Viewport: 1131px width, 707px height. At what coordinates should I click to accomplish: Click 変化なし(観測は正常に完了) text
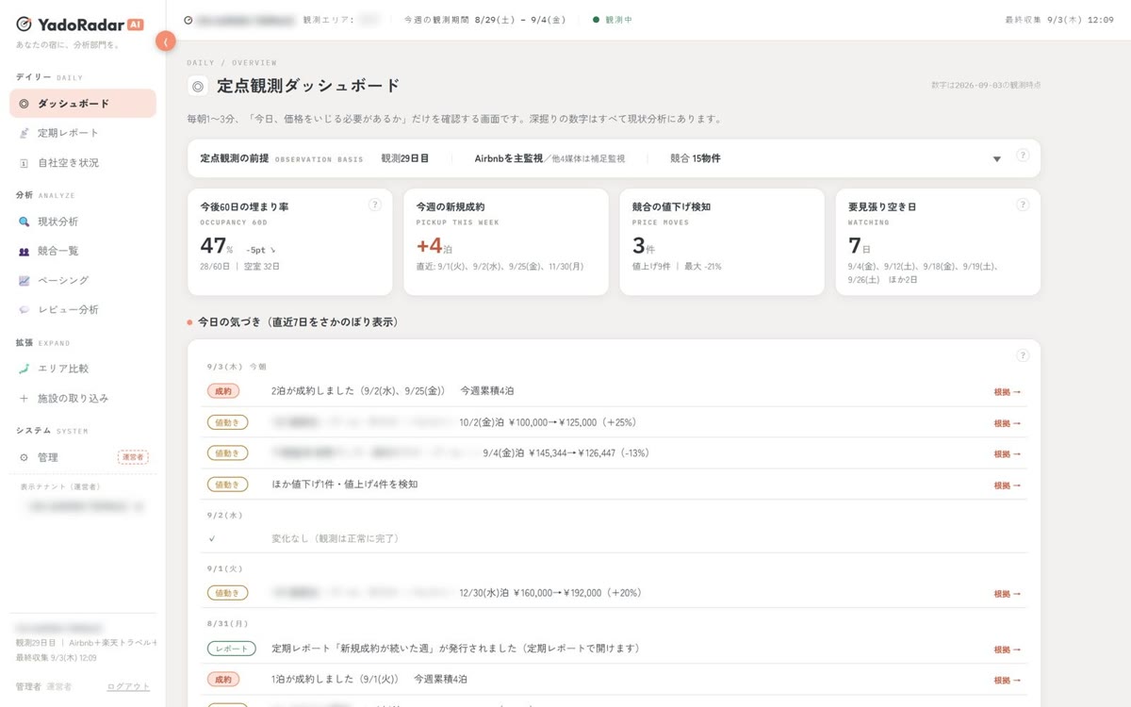336,538
